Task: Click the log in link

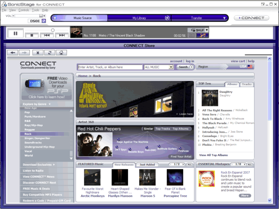Action: point(190,61)
